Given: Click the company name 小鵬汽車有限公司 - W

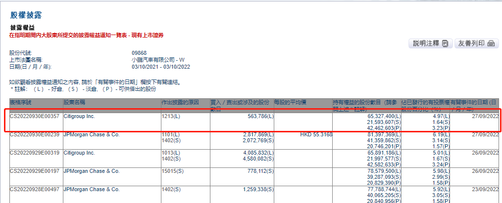Looking at the screenshot, I should coord(158,60).
